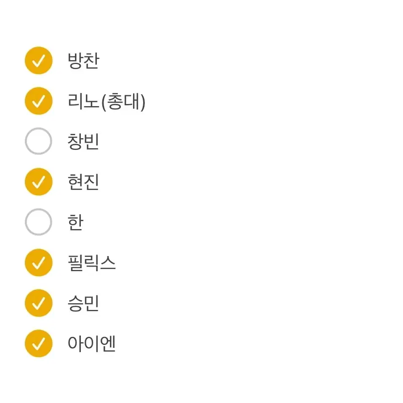Uncheck the 방찬 checkbox
This screenshot has height=403, width=403.
[39, 60]
